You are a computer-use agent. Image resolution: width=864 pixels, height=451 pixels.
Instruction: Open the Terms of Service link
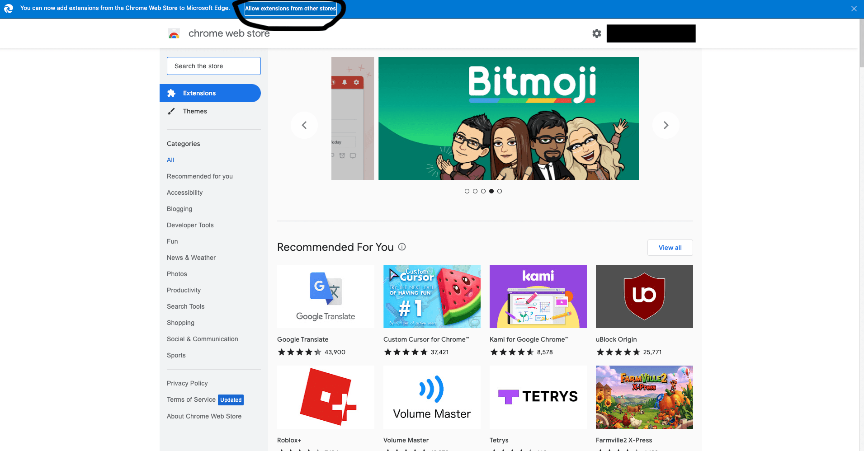pos(191,399)
